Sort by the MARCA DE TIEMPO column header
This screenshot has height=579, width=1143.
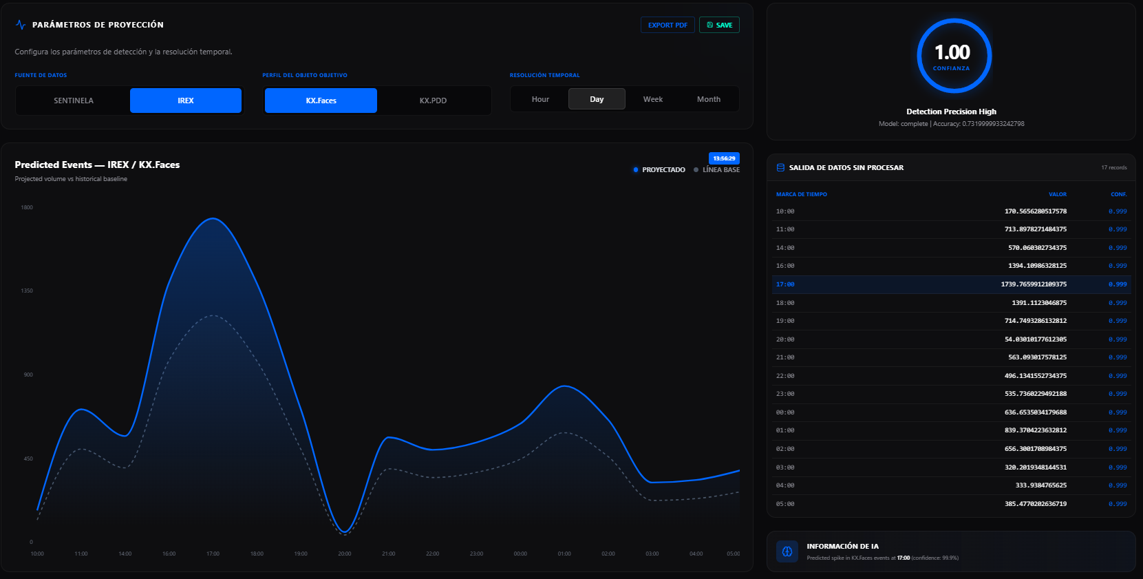point(802,194)
